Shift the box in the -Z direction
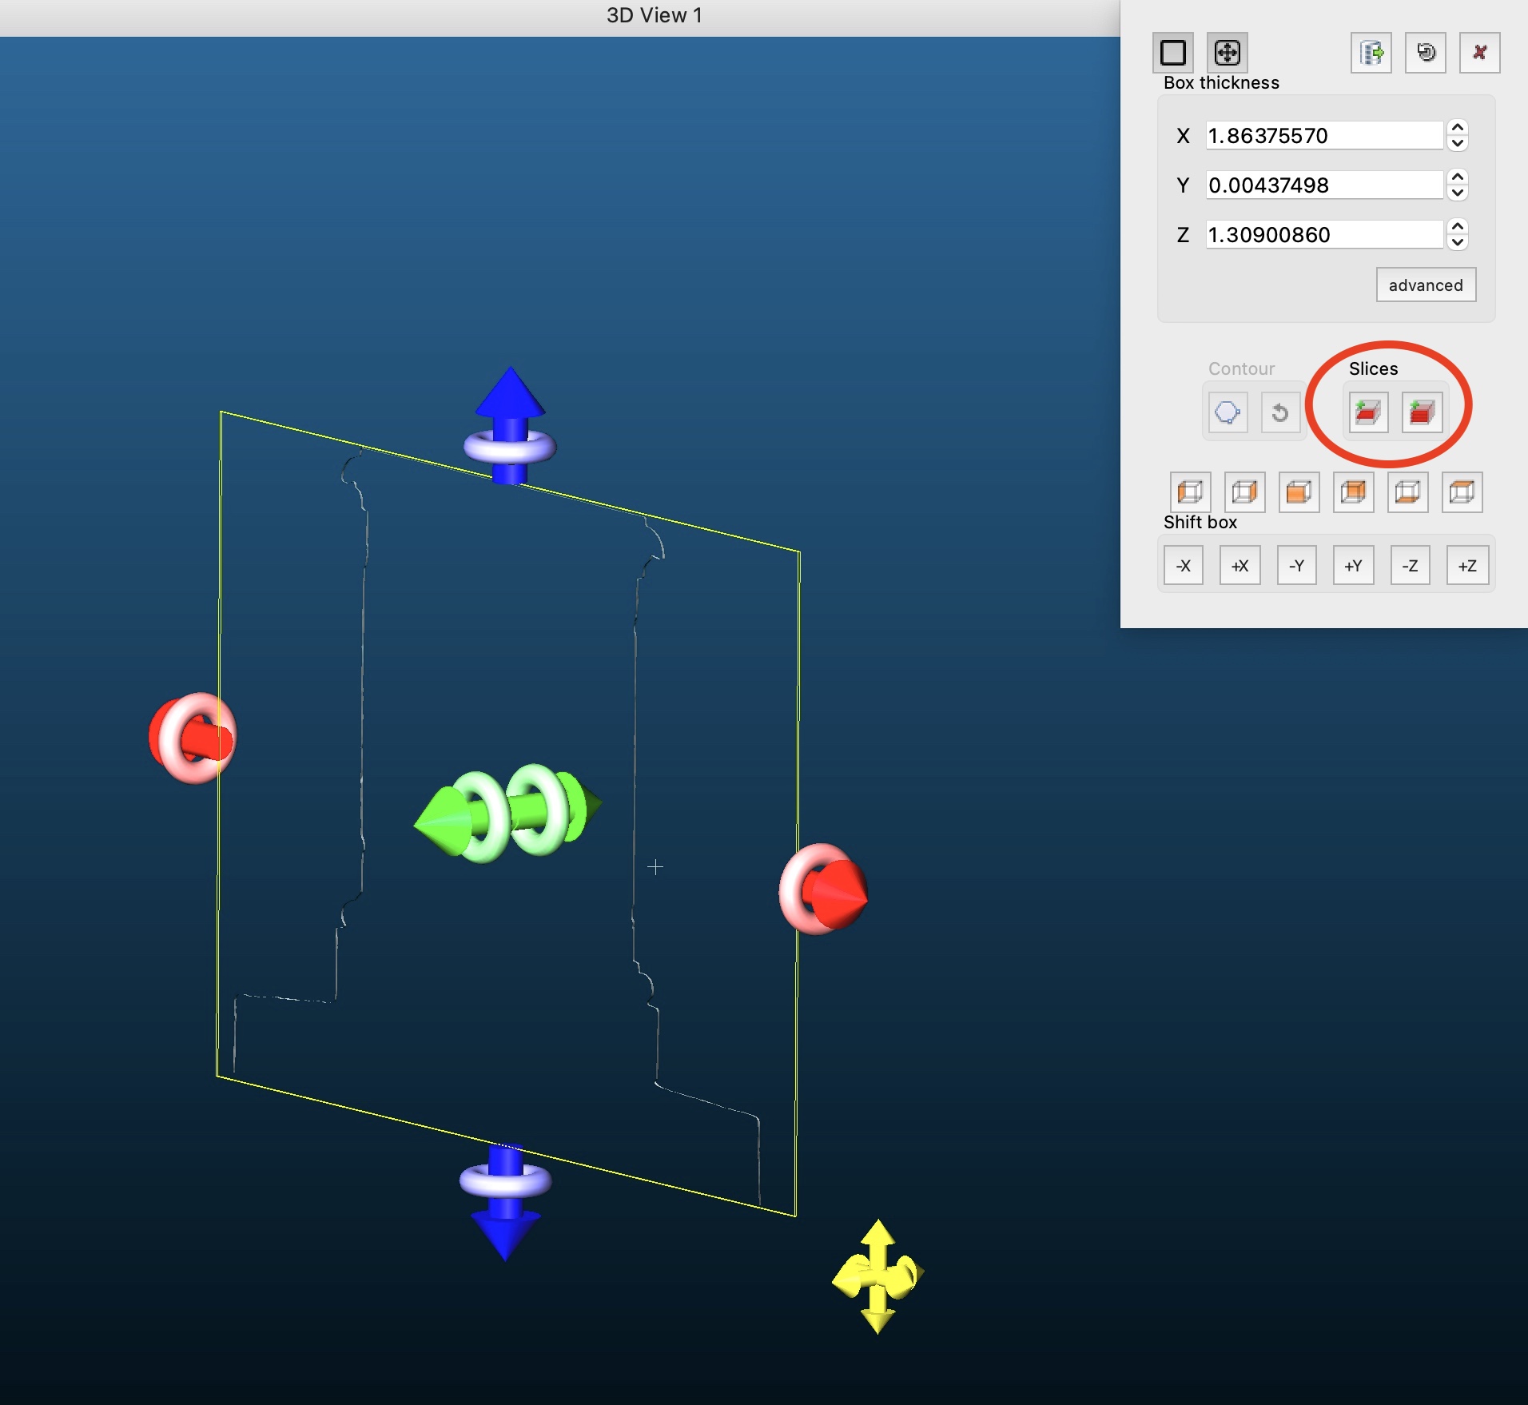The width and height of the screenshot is (1528, 1405). click(x=1411, y=566)
